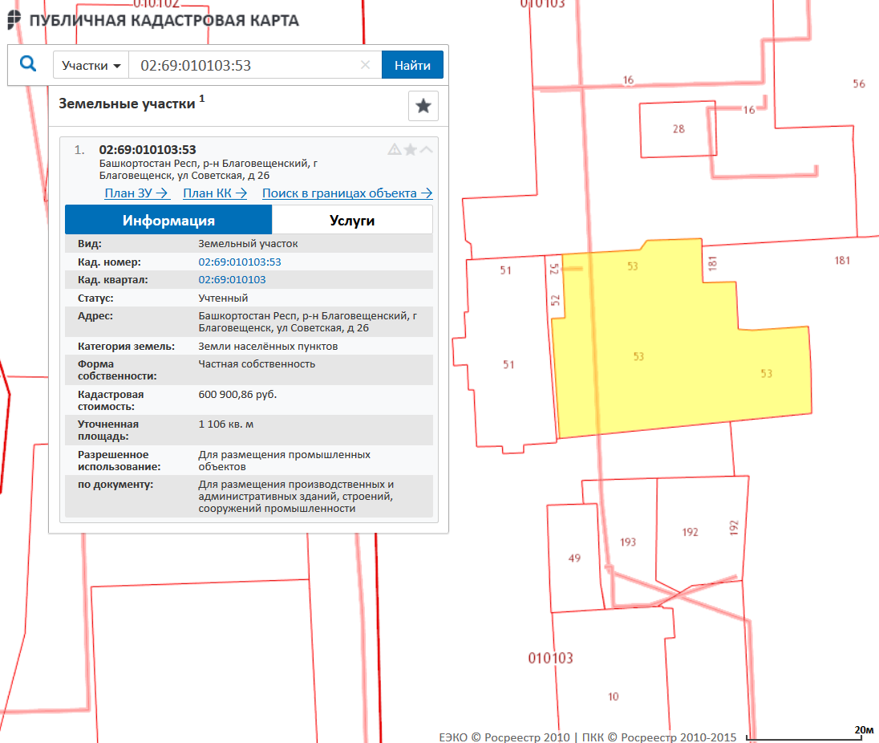The height and width of the screenshot is (743, 879).
Task: Click the status value Учтенный
Action: point(222,298)
